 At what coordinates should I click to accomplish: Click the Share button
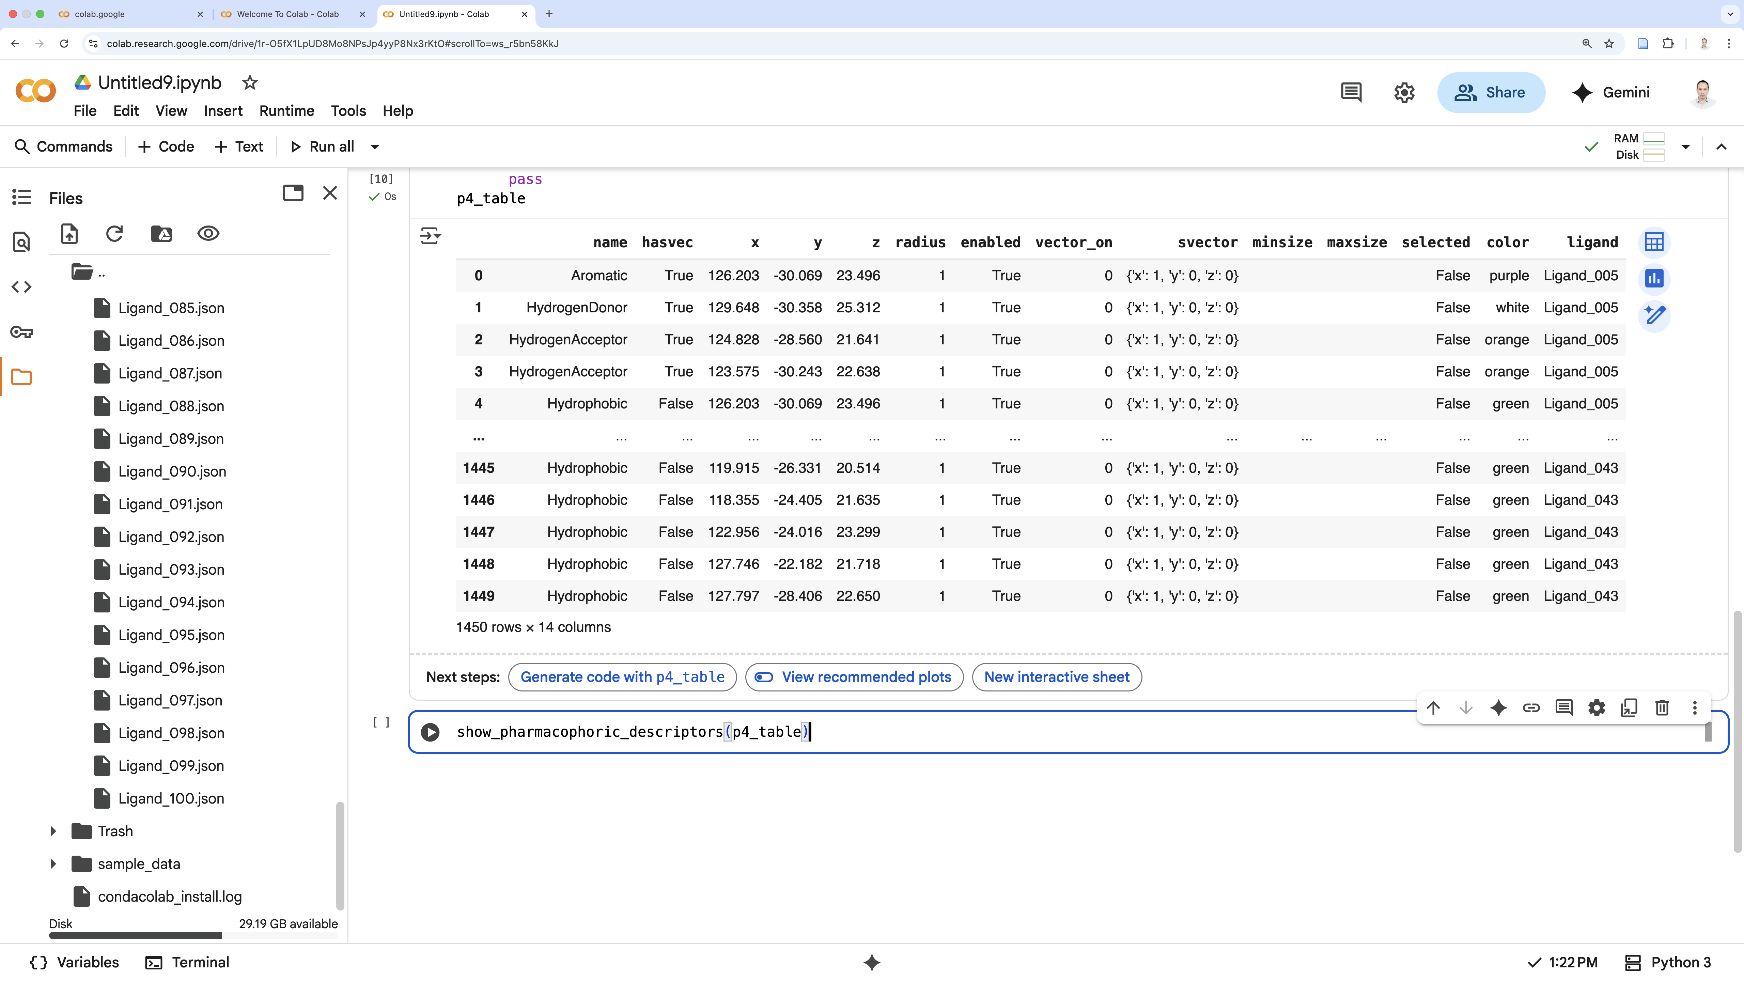coord(1491,93)
